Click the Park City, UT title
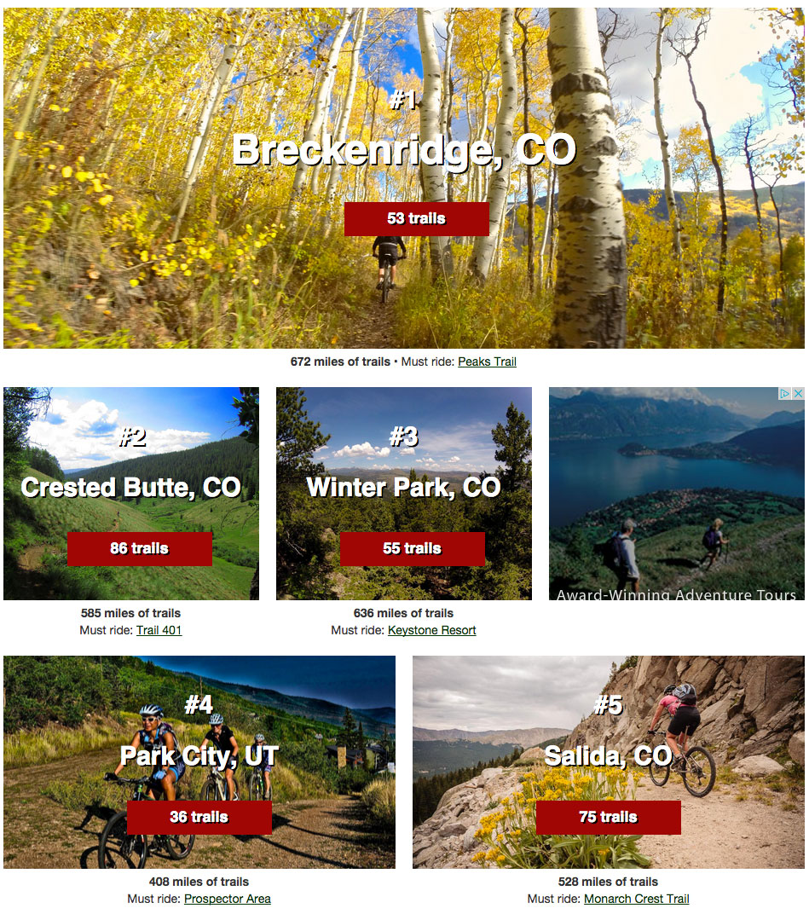This screenshot has width=809, height=914. [199, 756]
